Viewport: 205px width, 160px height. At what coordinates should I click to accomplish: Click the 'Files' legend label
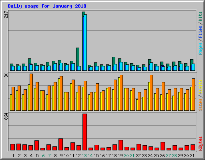[200, 32]
